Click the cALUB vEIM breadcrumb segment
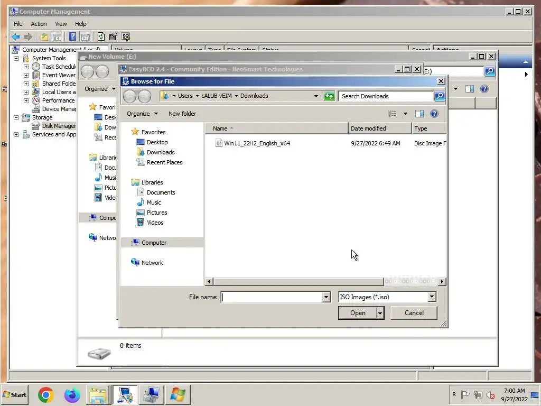 tap(216, 96)
